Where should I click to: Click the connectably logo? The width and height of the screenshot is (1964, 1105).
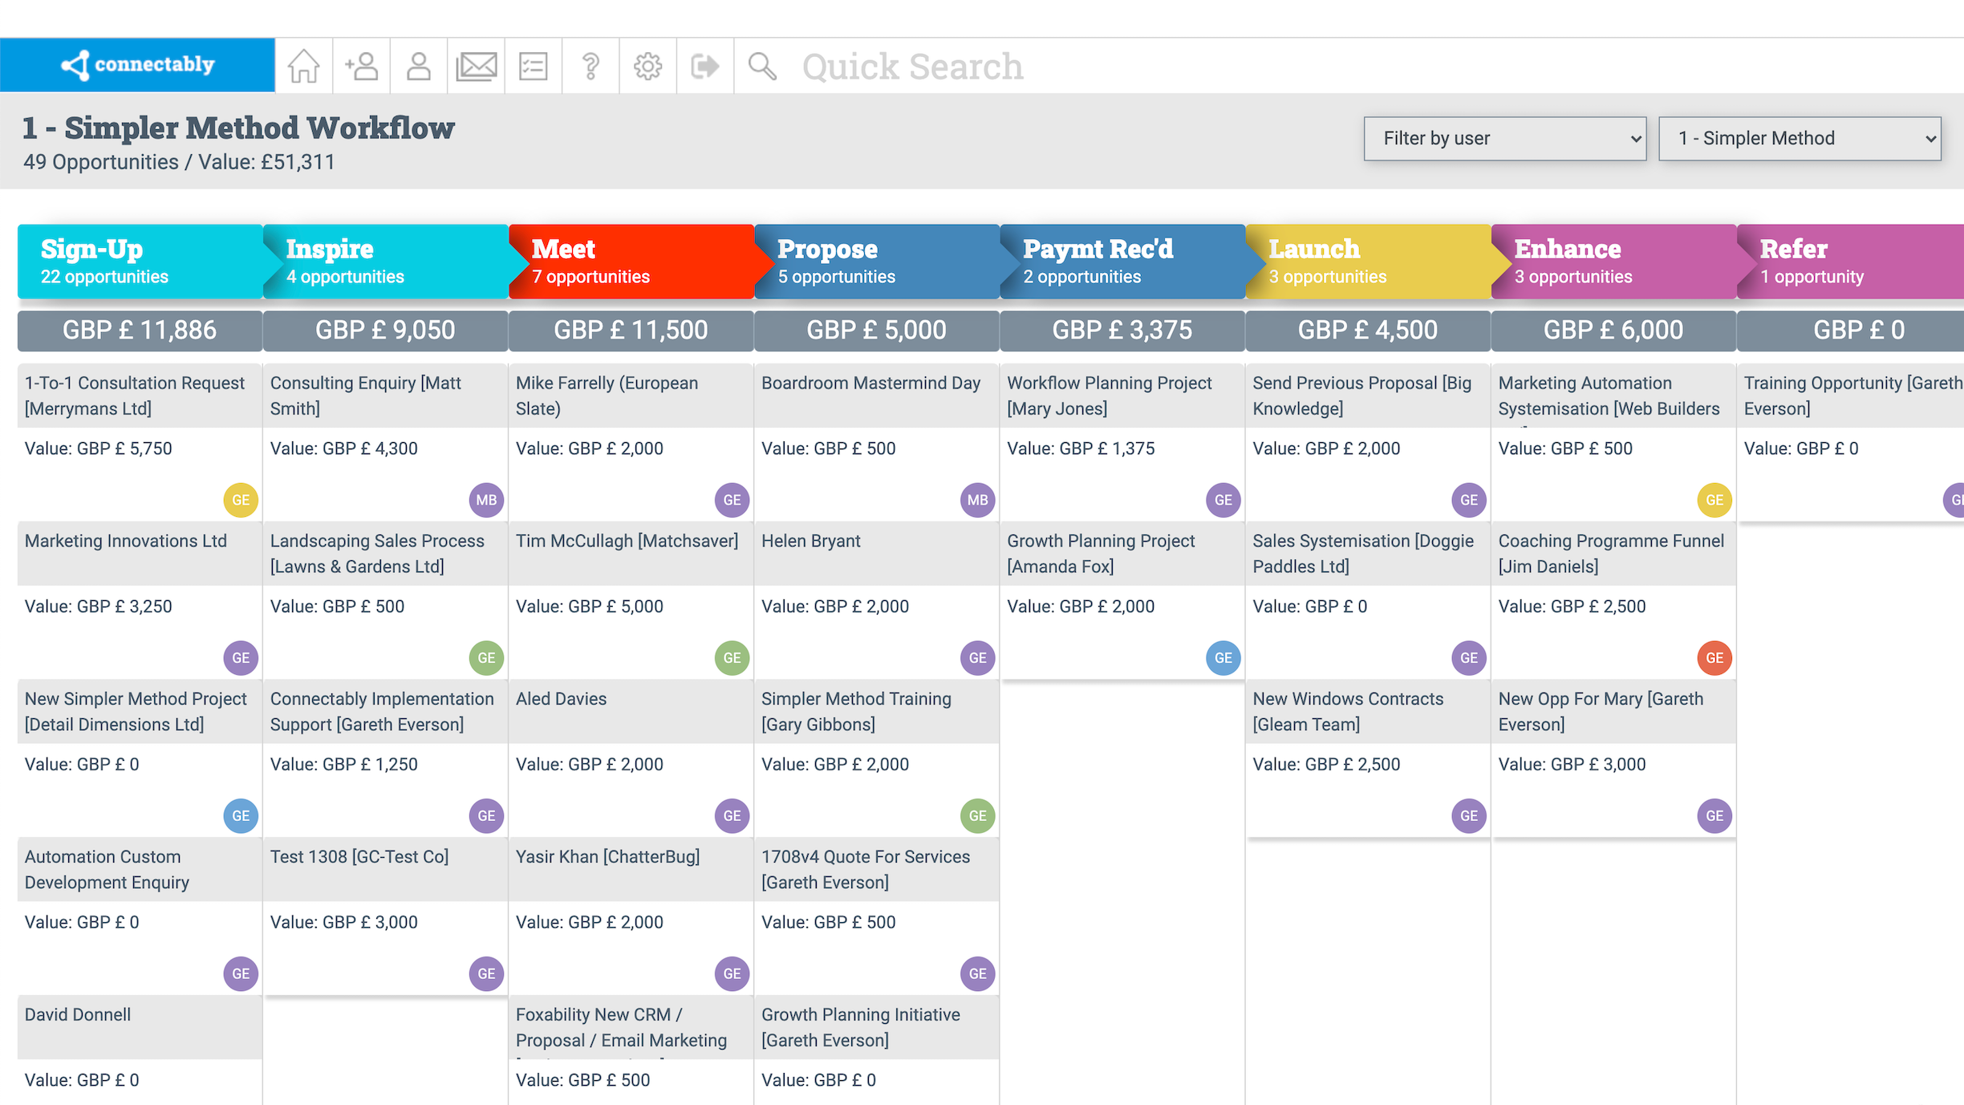pos(138,64)
